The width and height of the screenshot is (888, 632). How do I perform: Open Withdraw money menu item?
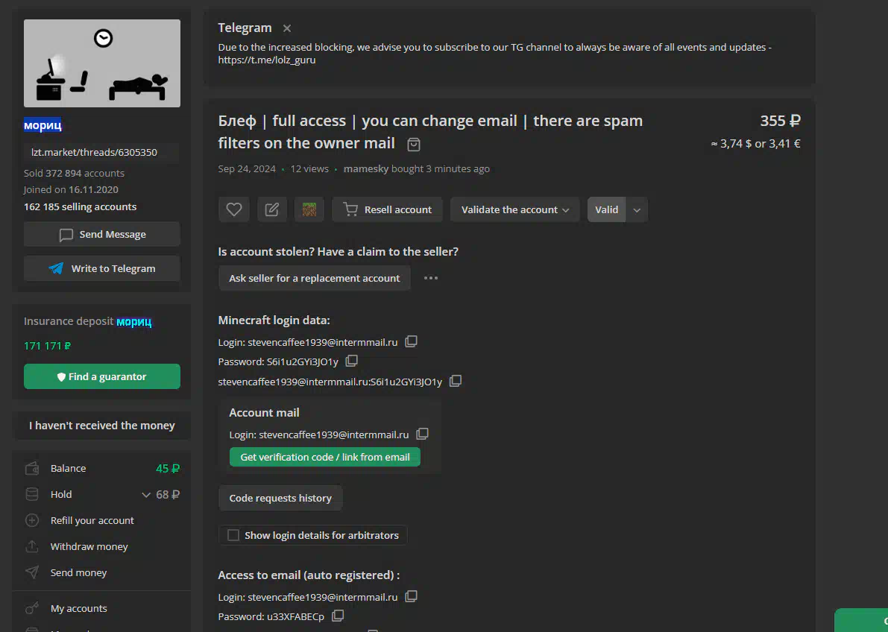(89, 546)
